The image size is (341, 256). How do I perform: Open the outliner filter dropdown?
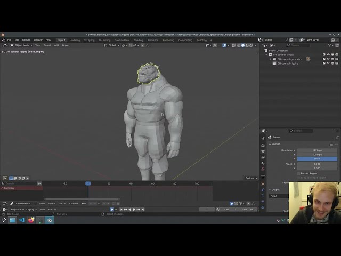click(330, 45)
